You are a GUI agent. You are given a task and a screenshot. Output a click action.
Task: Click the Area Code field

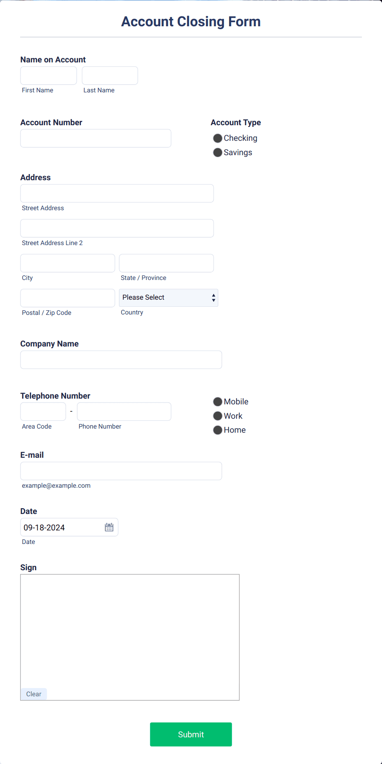43,411
